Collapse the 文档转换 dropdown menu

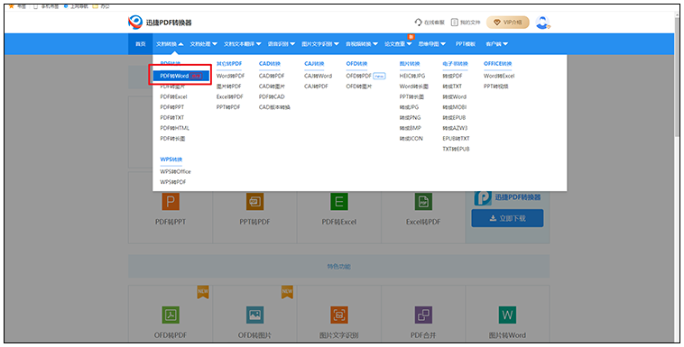pyautogui.click(x=170, y=44)
